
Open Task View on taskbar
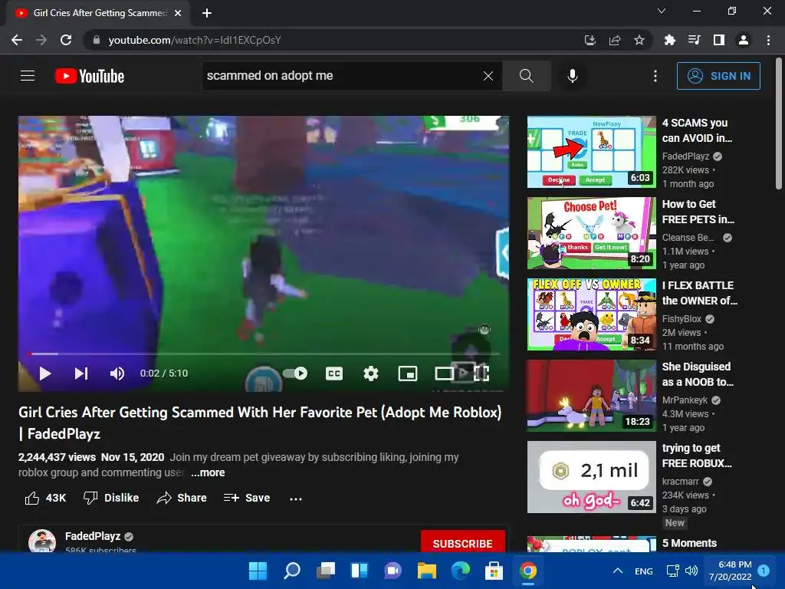[326, 571]
